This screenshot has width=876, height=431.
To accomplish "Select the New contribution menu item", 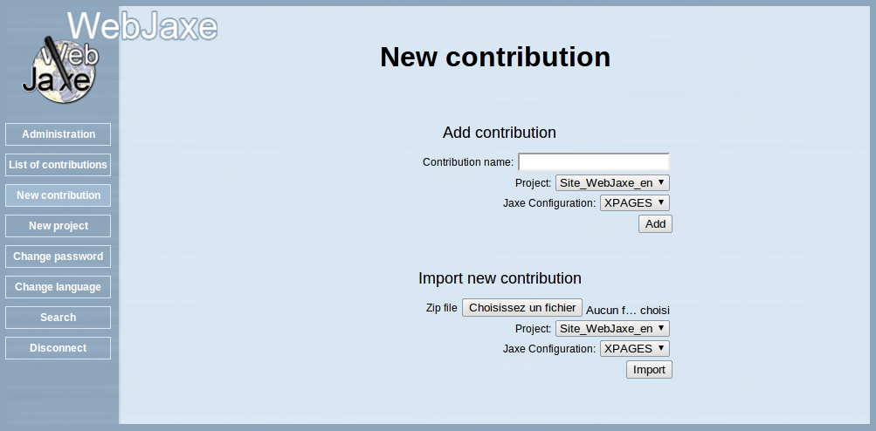I will click(x=59, y=195).
